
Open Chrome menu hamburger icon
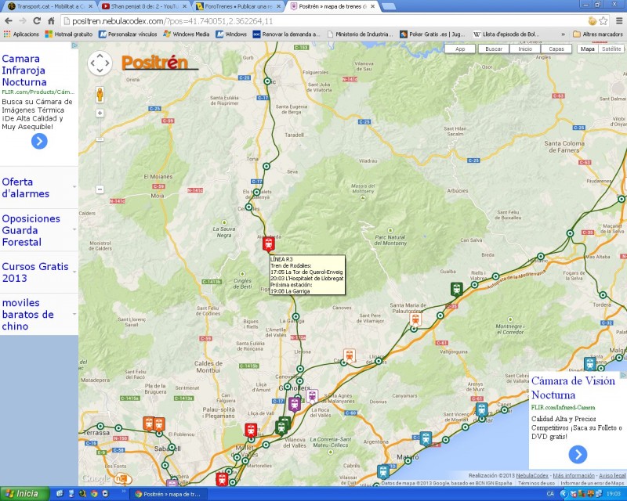coord(619,21)
